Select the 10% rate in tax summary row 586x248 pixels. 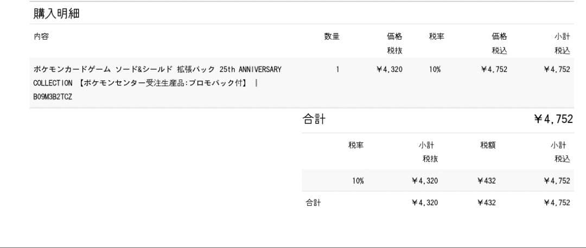pyautogui.click(x=358, y=181)
